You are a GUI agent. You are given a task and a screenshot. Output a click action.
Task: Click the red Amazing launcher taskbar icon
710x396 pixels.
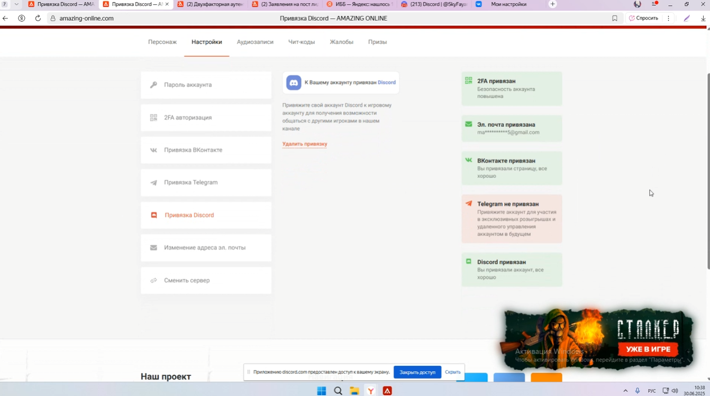pos(387,391)
